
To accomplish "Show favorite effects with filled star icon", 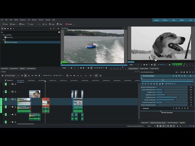I will pyautogui.click(x=11, y=29).
